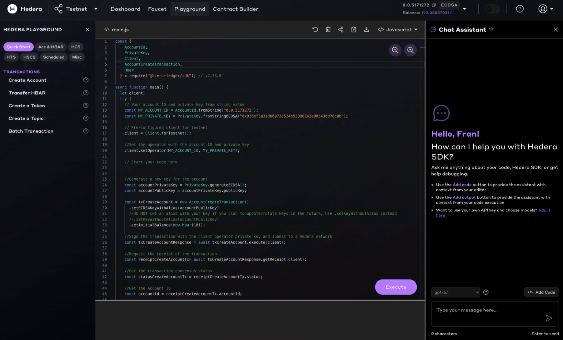Click the trash icon to clear code

pyautogui.click(x=328, y=29)
